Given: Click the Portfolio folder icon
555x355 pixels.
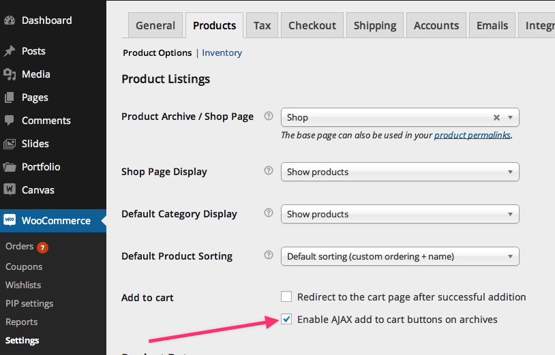Looking at the screenshot, I should (10, 167).
